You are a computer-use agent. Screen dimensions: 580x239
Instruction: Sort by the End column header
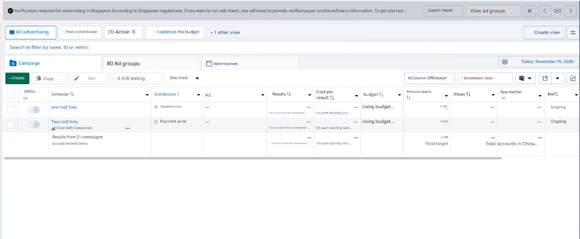click(553, 94)
